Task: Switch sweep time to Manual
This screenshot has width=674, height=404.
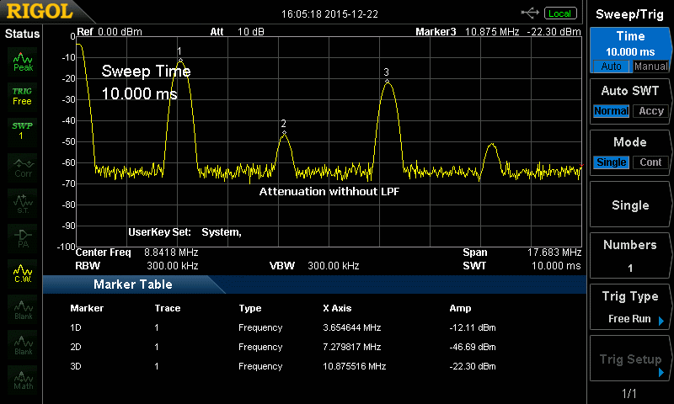Action: tap(650, 66)
